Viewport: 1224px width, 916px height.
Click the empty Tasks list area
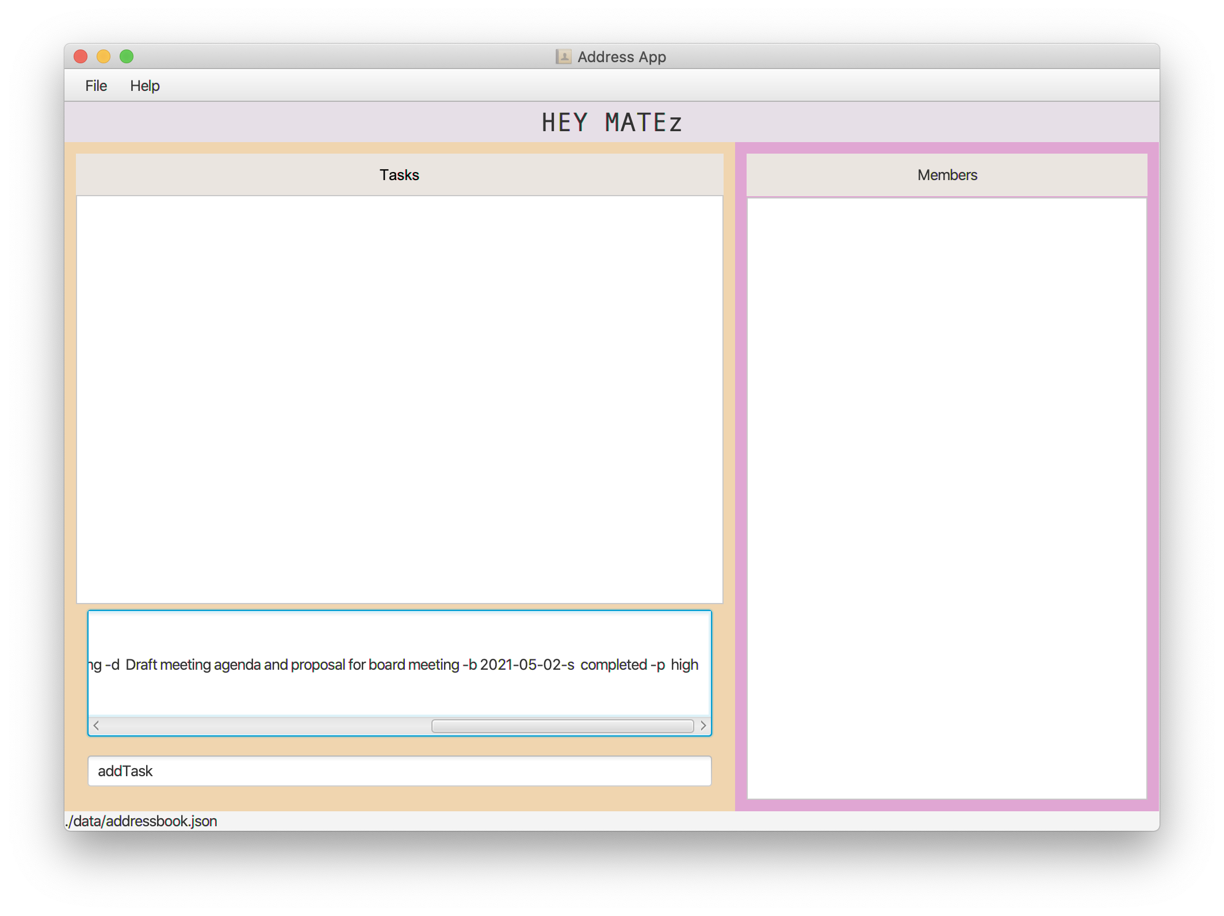point(400,399)
